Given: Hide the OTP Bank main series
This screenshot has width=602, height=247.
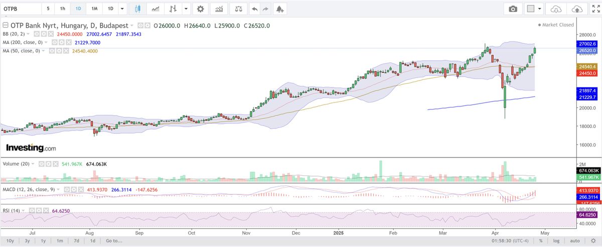Looking at the screenshot, I should point(140,25).
